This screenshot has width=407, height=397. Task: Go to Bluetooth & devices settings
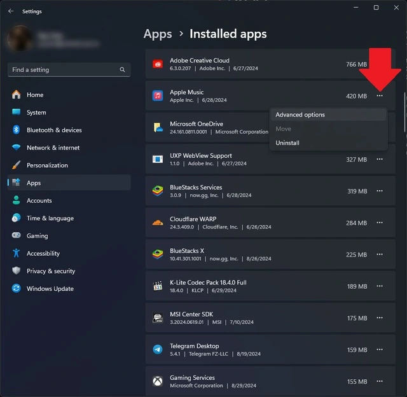tap(69, 130)
